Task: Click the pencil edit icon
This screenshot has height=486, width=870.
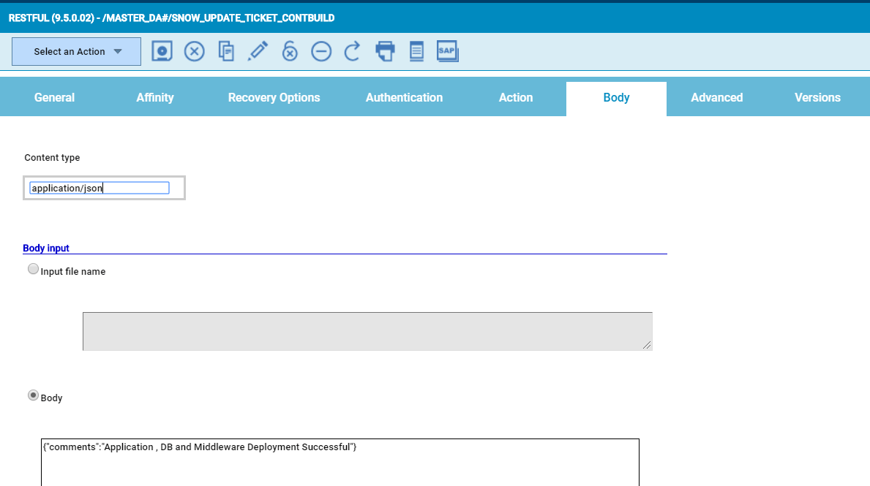Action: coord(258,51)
